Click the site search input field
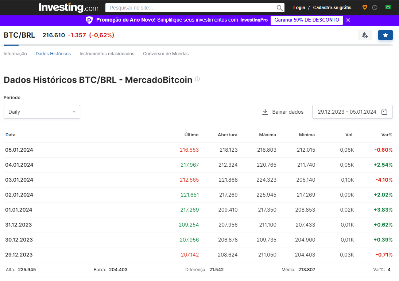 click(191, 8)
